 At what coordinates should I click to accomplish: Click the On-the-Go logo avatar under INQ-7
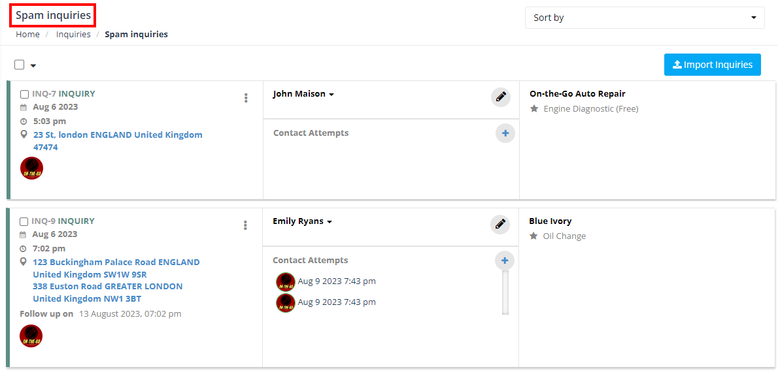coord(31,168)
